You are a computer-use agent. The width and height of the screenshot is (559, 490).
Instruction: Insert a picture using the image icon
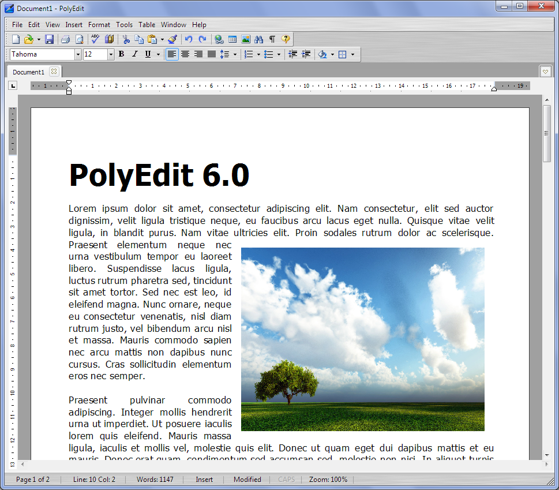246,39
